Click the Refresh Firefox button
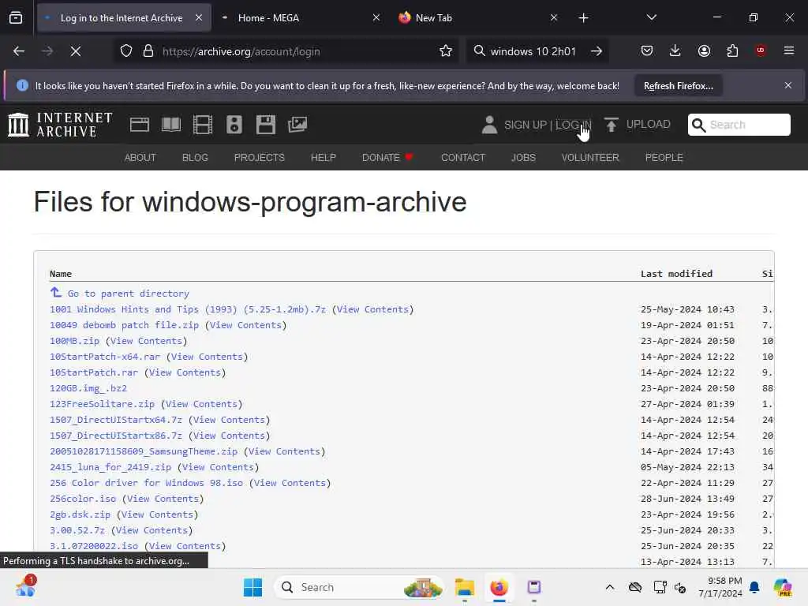Image resolution: width=808 pixels, height=606 pixels. (678, 85)
